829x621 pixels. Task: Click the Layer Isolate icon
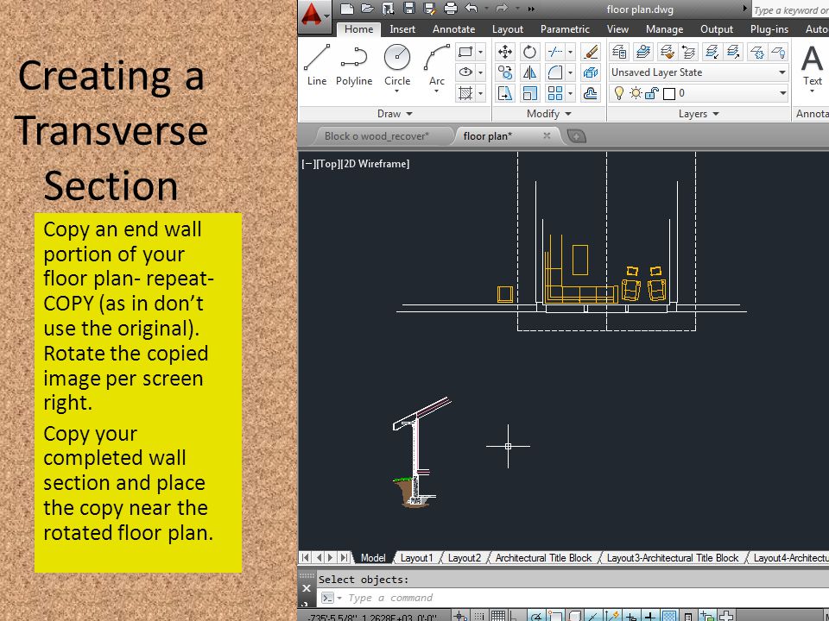(712, 52)
